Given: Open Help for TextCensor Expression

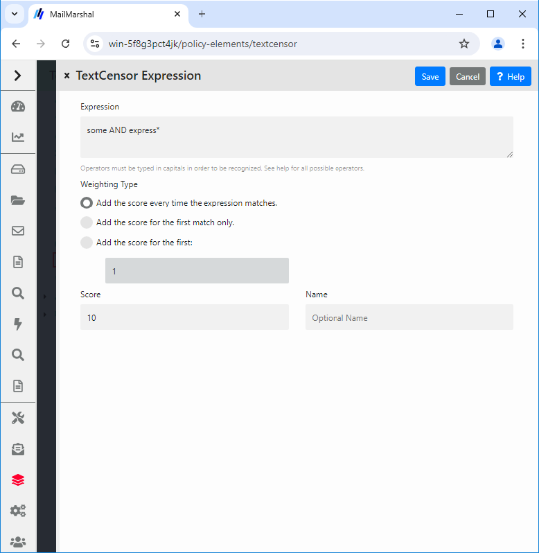Looking at the screenshot, I should point(511,76).
